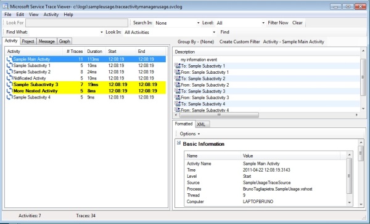
Task: Click transfer icon for To: Sample Subactivity 2
Action: (177, 78)
